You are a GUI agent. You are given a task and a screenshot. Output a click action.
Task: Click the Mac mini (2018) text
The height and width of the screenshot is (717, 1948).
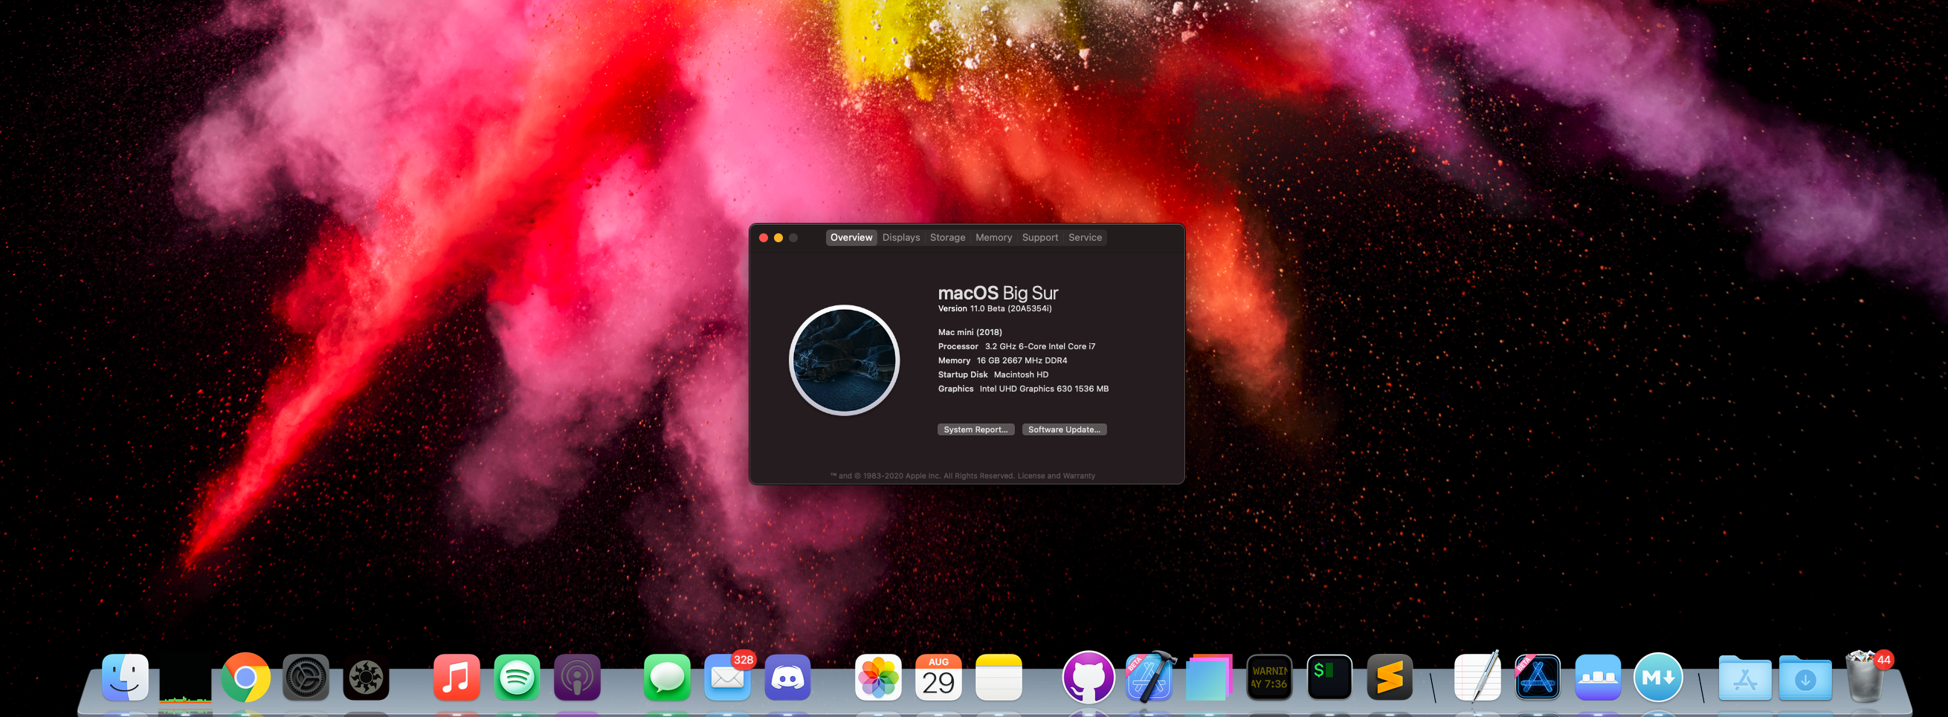[970, 332]
